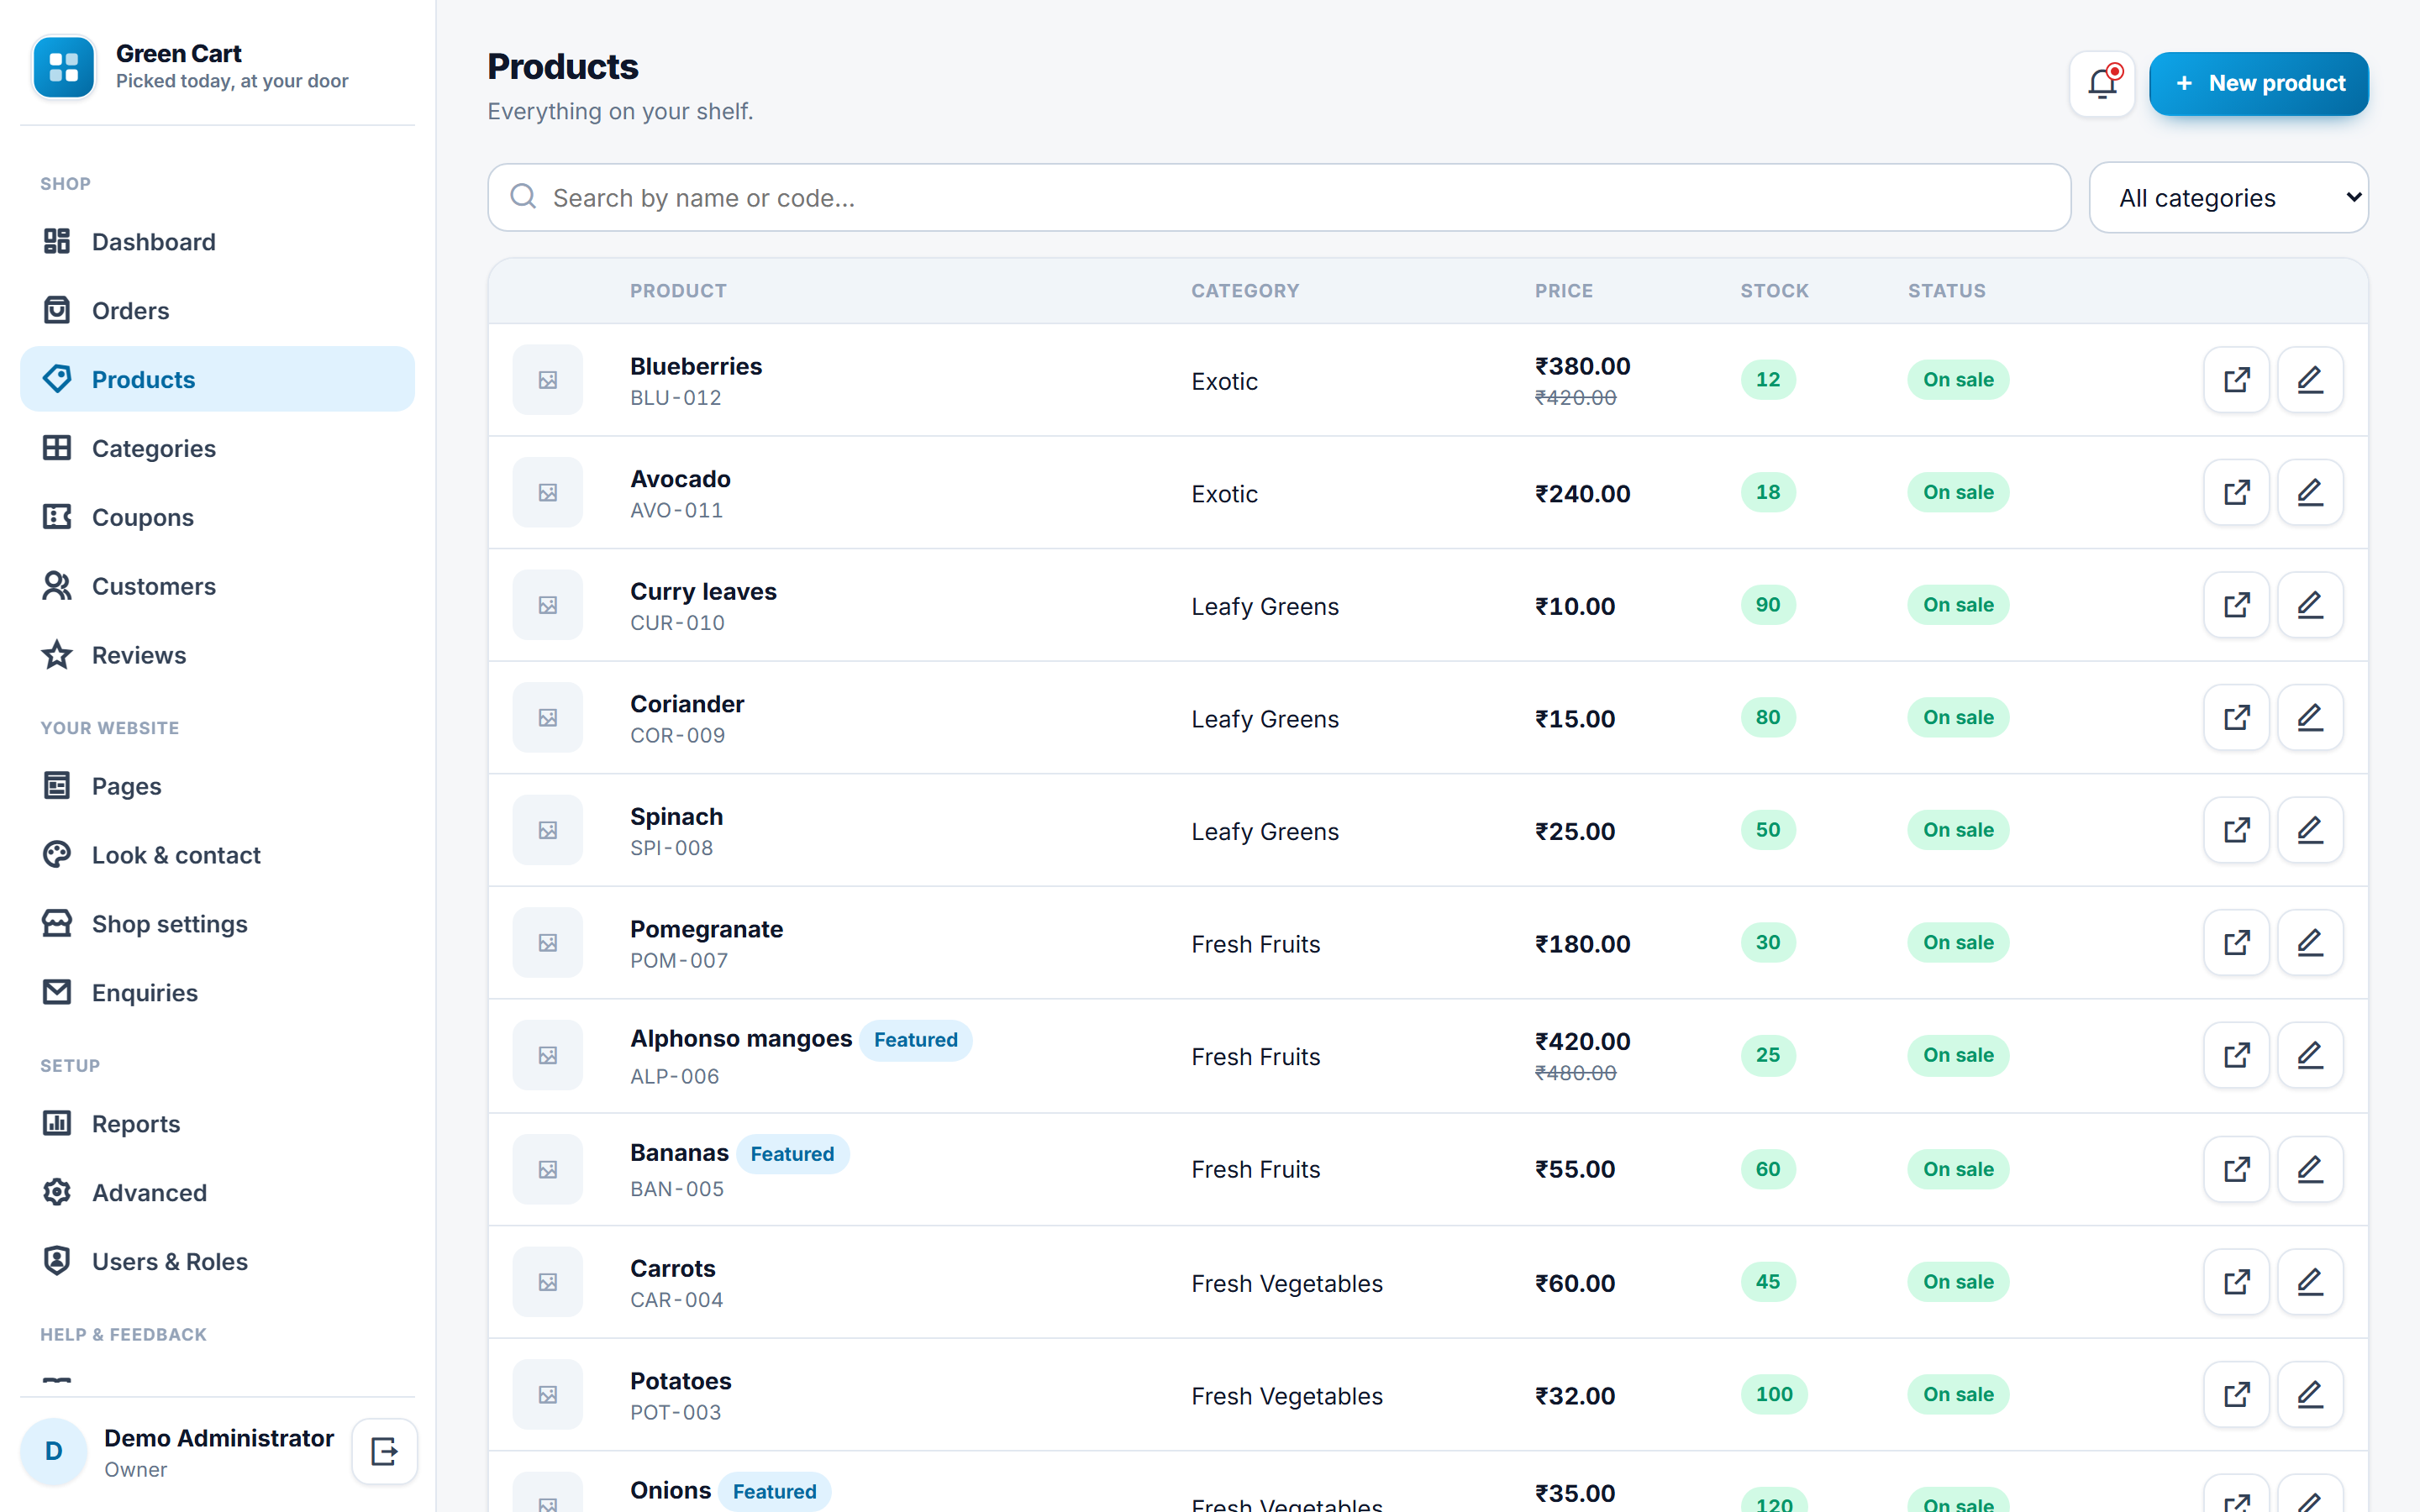
Task: Open Orders in sidebar
Action: point(217,311)
